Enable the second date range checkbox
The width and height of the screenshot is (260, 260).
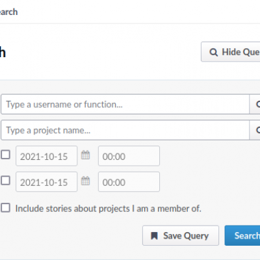coord(5,181)
